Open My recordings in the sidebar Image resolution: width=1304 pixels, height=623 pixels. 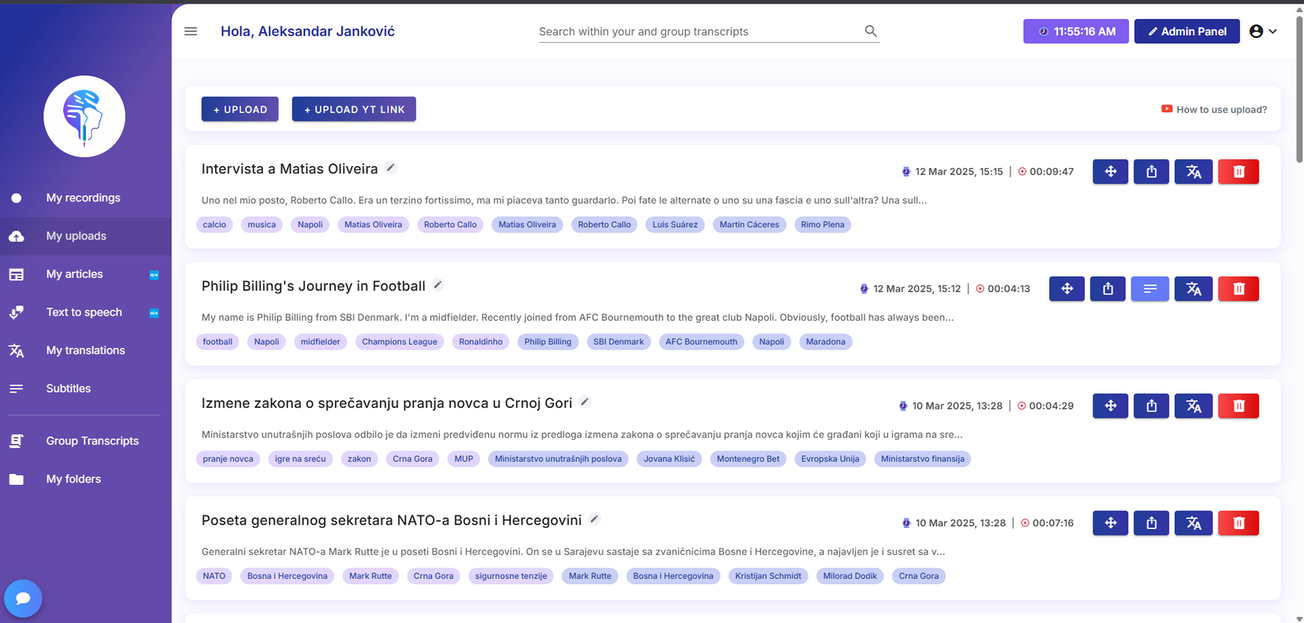click(83, 198)
